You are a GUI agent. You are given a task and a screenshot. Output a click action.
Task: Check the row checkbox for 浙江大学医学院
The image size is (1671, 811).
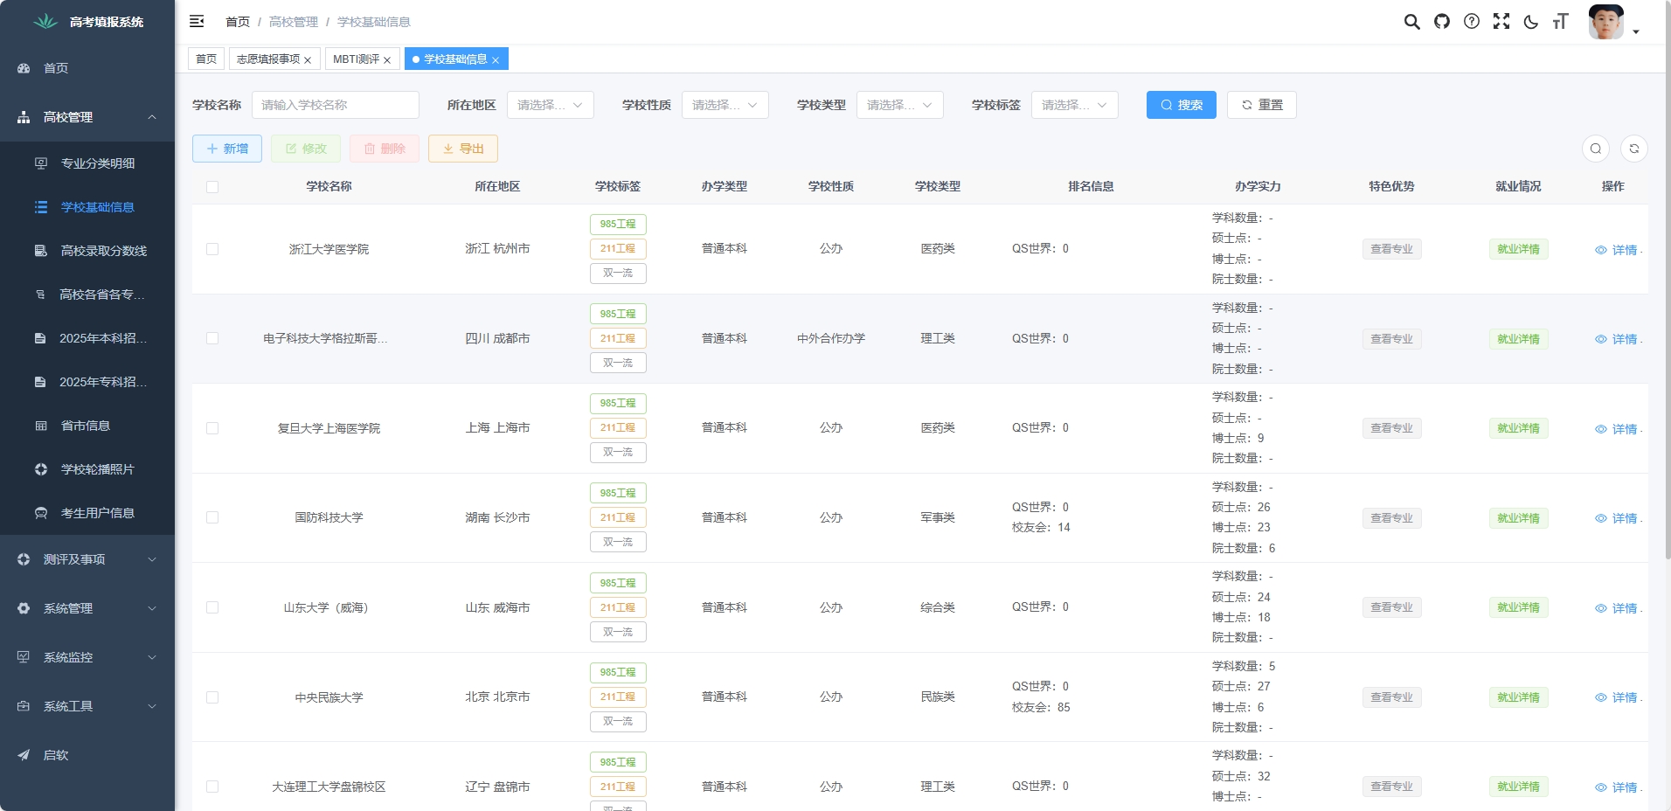(212, 249)
